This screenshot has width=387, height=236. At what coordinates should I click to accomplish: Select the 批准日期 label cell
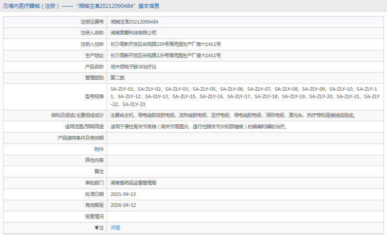point(55,195)
